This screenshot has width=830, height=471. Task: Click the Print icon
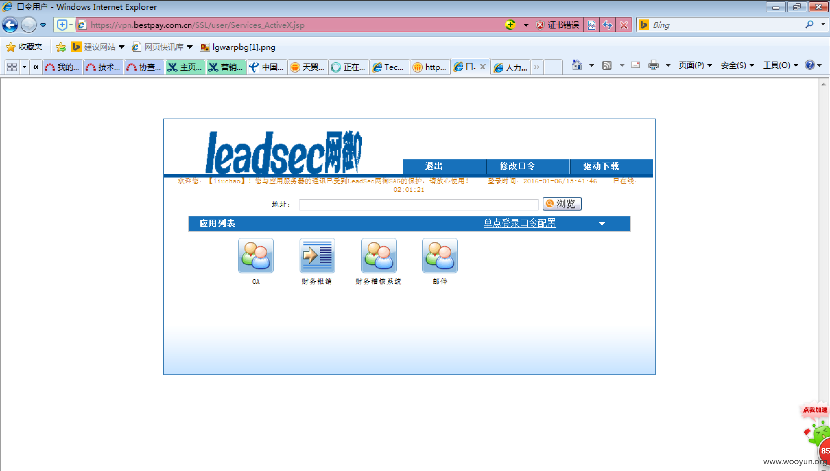(653, 65)
